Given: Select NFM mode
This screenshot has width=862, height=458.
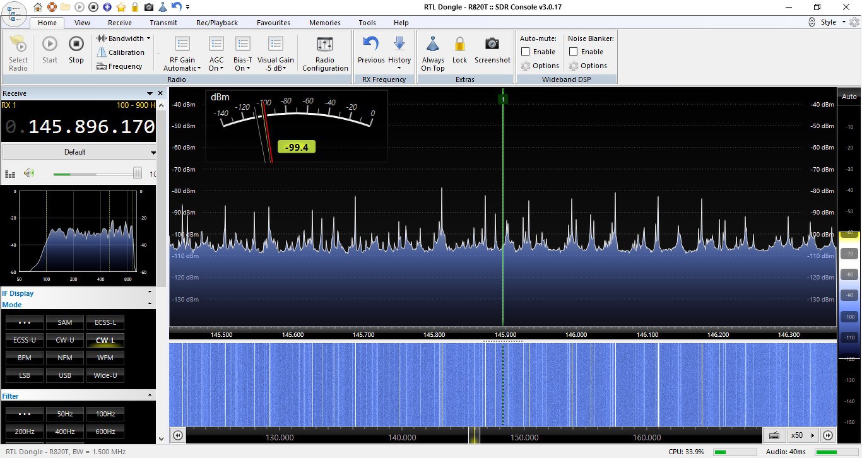Looking at the screenshot, I should [x=65, y=358].
